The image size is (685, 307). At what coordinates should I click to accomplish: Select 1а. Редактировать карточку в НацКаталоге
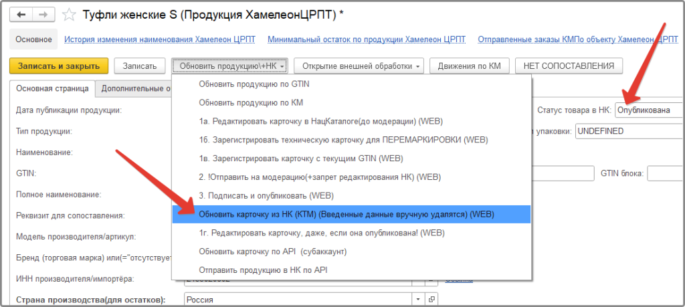click(351, 122)
